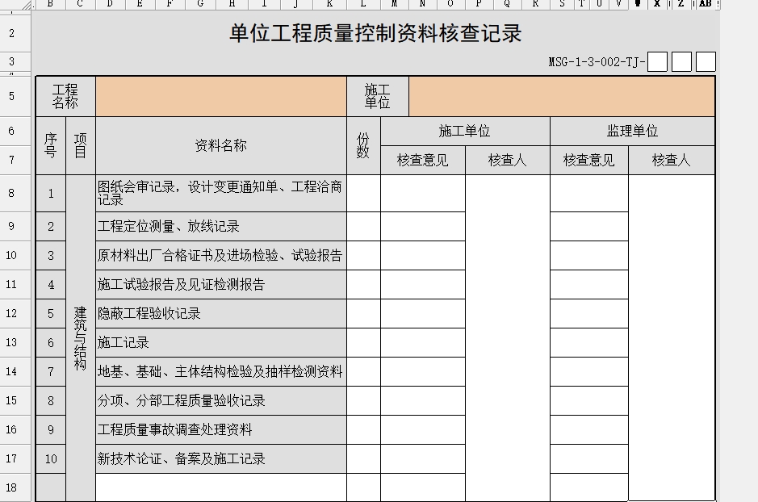Click the 份数 cell for 隐蔽工程验收记录
The width and height of the screenshot is (758, 502).
point(363,314)
